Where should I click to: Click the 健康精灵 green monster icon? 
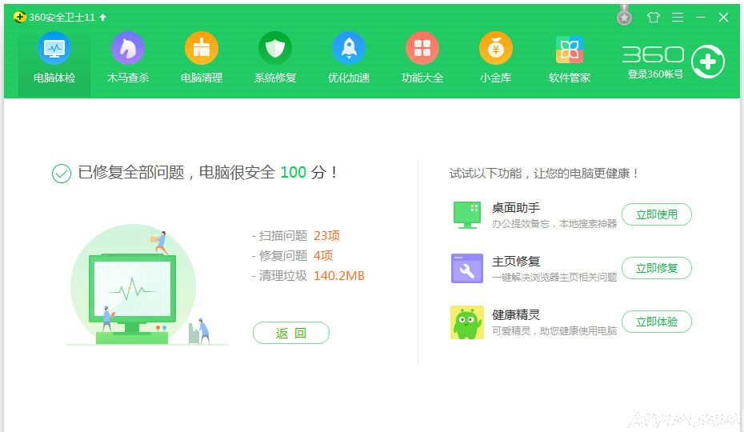coord(467,322)
